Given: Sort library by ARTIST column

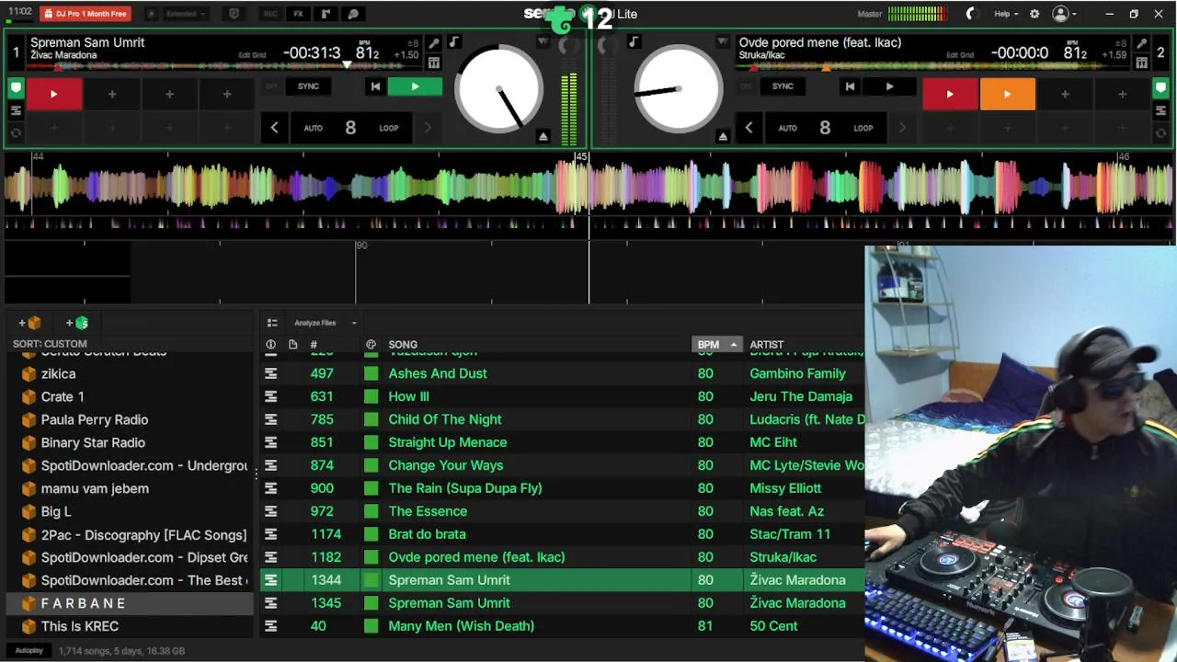Looking at the screenshot, I should 767,345.
